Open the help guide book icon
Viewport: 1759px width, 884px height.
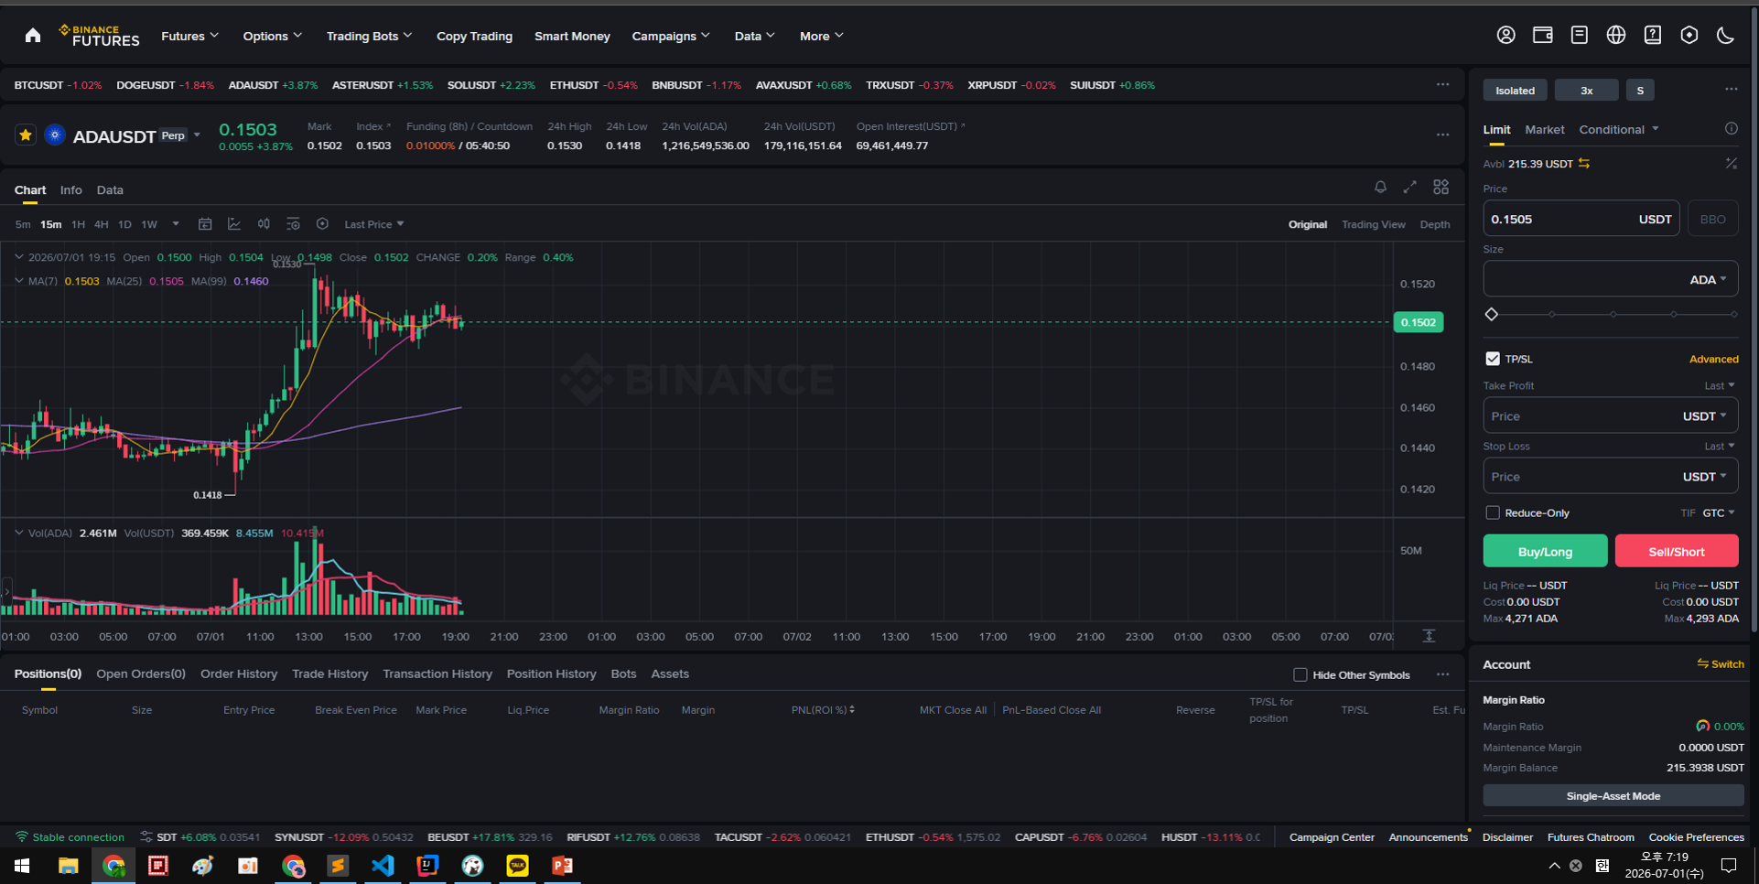pos(1653,35)
